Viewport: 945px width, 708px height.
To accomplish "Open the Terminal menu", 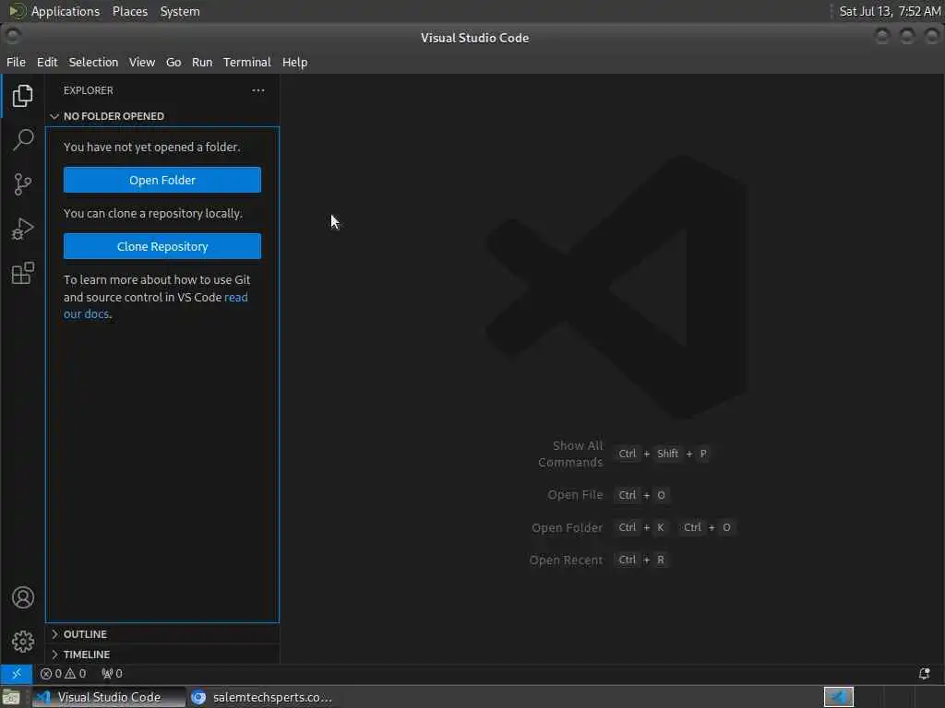I will (247, 62).
